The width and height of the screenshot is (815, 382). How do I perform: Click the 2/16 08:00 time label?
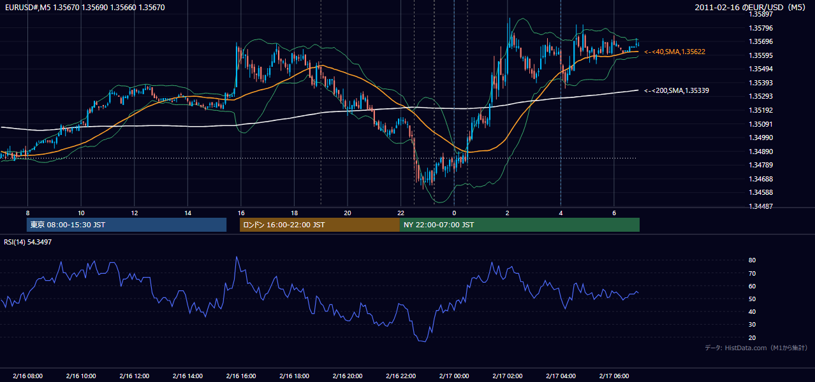click(x=27, y=376)
